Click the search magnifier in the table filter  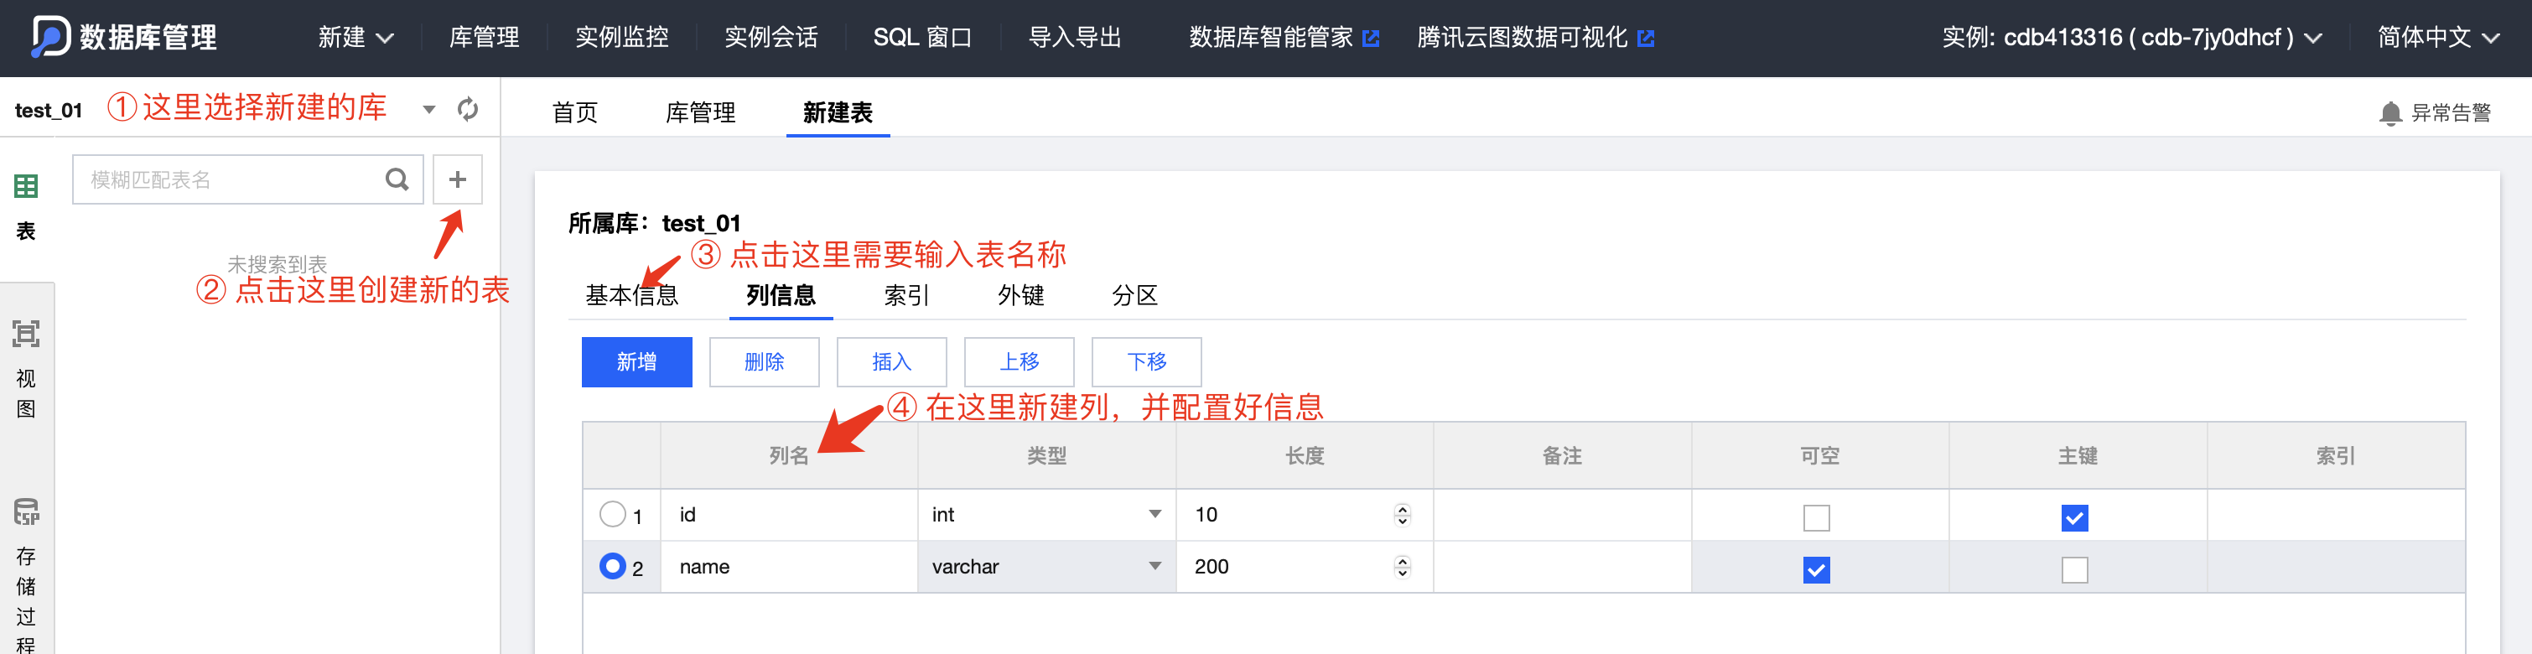point(397,180)
